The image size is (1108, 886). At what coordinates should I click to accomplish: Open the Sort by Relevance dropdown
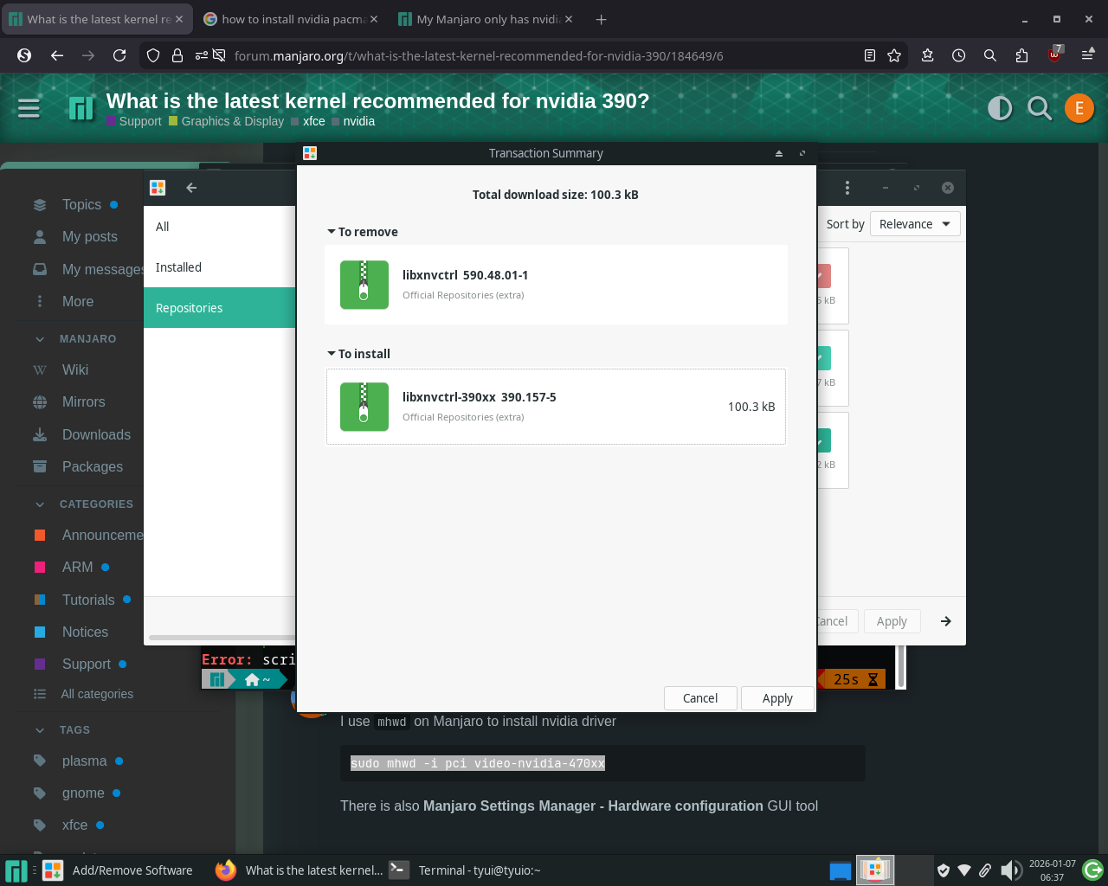pos(914,224)
